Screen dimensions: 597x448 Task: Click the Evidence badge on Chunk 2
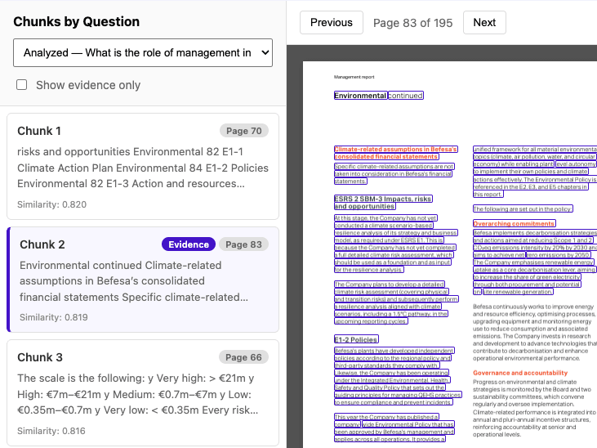pyautogui.click(x=189, y=244)
